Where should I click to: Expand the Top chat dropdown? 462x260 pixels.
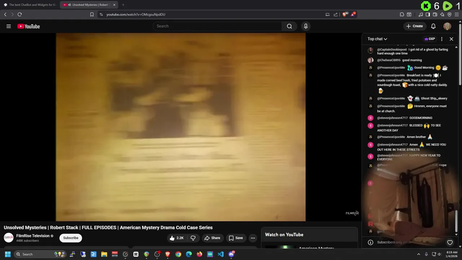click(x=378, y=39)
